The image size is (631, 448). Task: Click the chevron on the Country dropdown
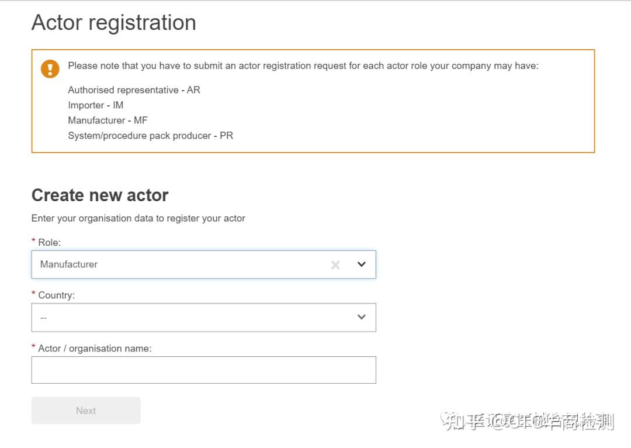pos(362,318)
